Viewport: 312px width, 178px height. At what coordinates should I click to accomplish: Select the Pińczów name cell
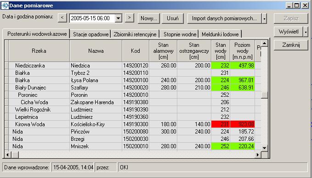click(96, 132)
